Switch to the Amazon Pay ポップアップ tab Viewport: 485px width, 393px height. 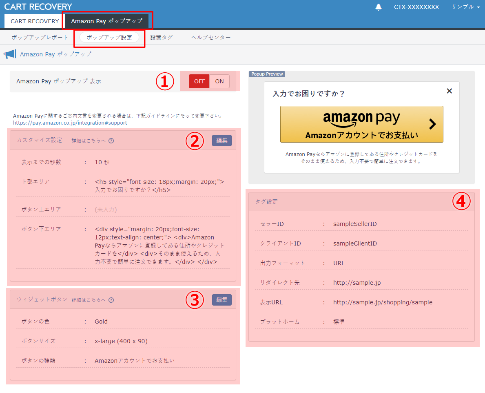(107, 21)
